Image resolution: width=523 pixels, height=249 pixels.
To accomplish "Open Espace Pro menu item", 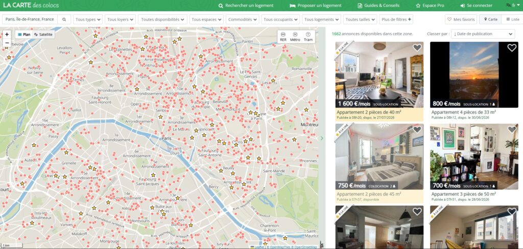I will click(430, 5).
